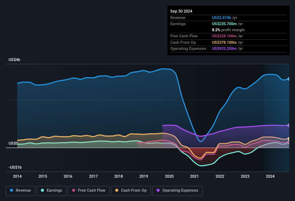Click the 2021 x-axis label
Viewport: 295px width, 201px height.
194,176
